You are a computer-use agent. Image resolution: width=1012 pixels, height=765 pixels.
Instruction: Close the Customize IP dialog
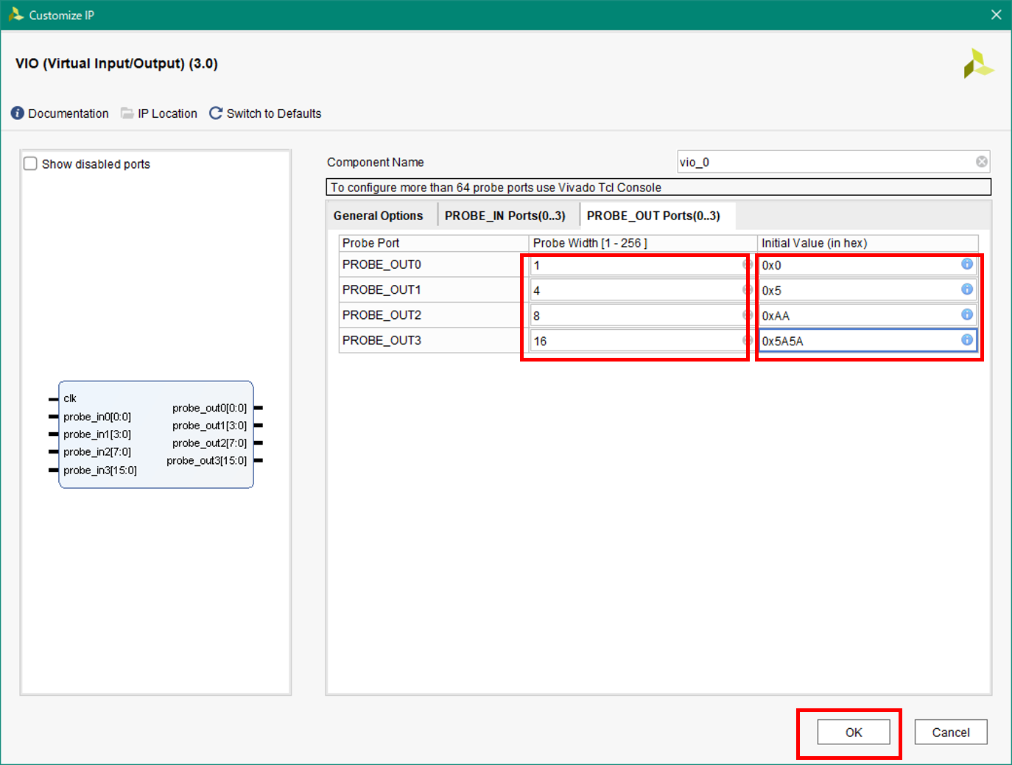click(996, 15)
